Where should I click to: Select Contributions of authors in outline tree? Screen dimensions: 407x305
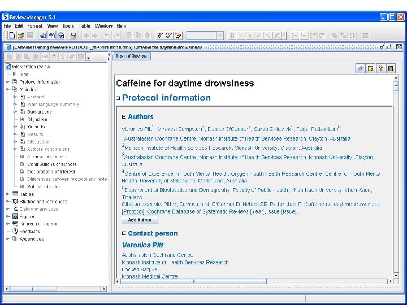click(x=51, y=164)
